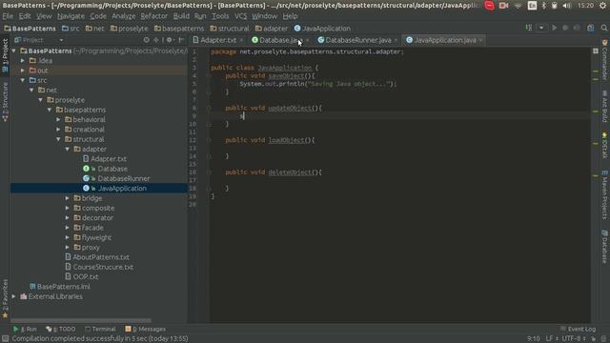Click the Make Project build icon

529,28
